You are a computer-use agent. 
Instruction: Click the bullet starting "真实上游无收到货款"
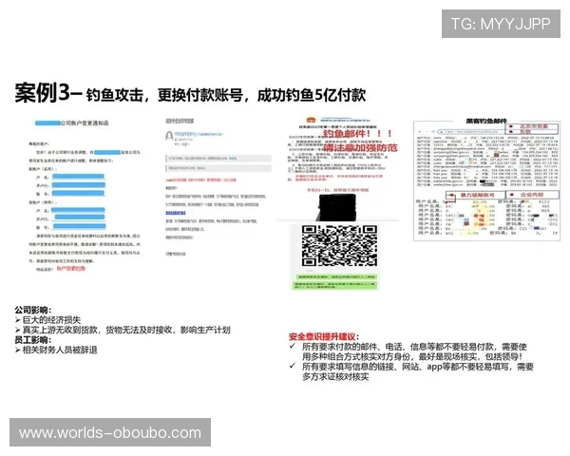click(x=126, y=330)
